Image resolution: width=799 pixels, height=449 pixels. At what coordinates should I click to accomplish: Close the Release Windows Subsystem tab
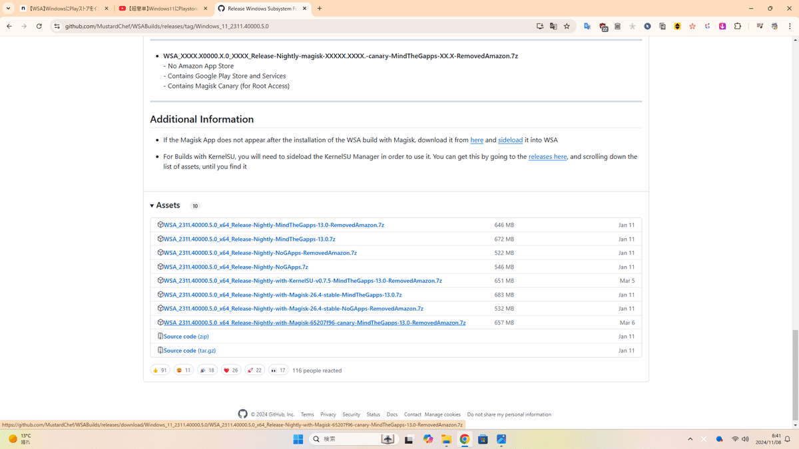[304, 9]
